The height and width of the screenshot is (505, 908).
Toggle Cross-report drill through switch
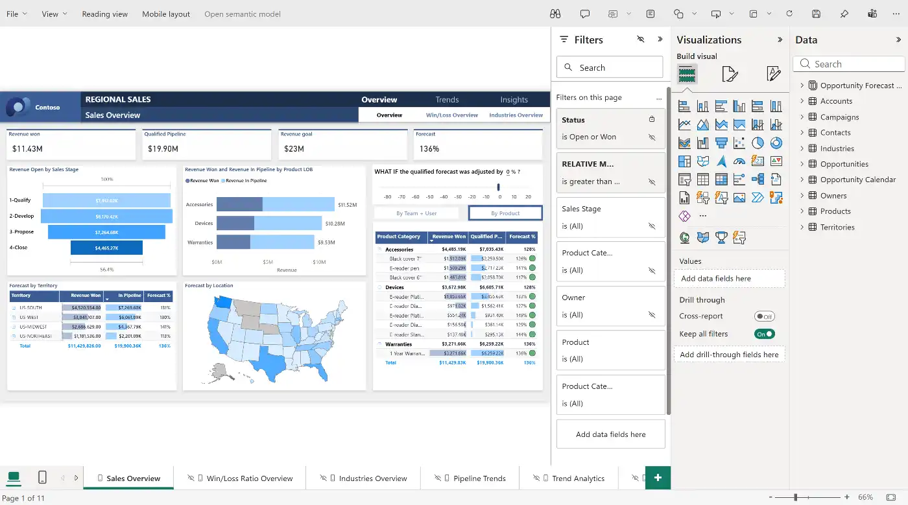tap(765, 316)
